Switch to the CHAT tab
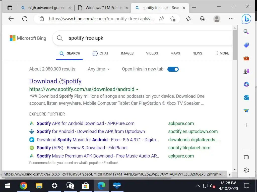The width and height of the screenshot is (257, 192). [x=100, y=53]
